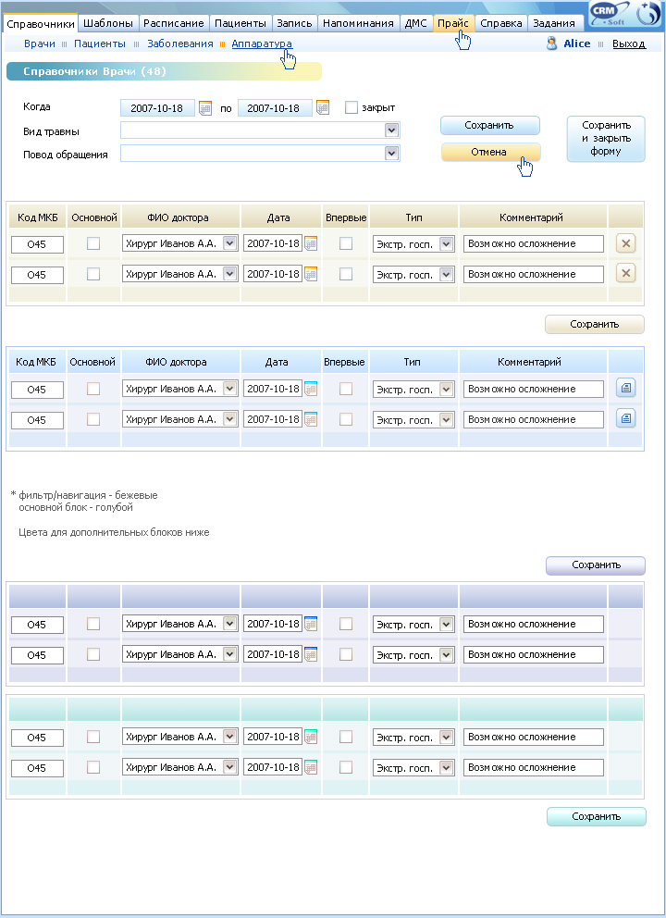Select the 'Прайс' tab

click(453, 23)
